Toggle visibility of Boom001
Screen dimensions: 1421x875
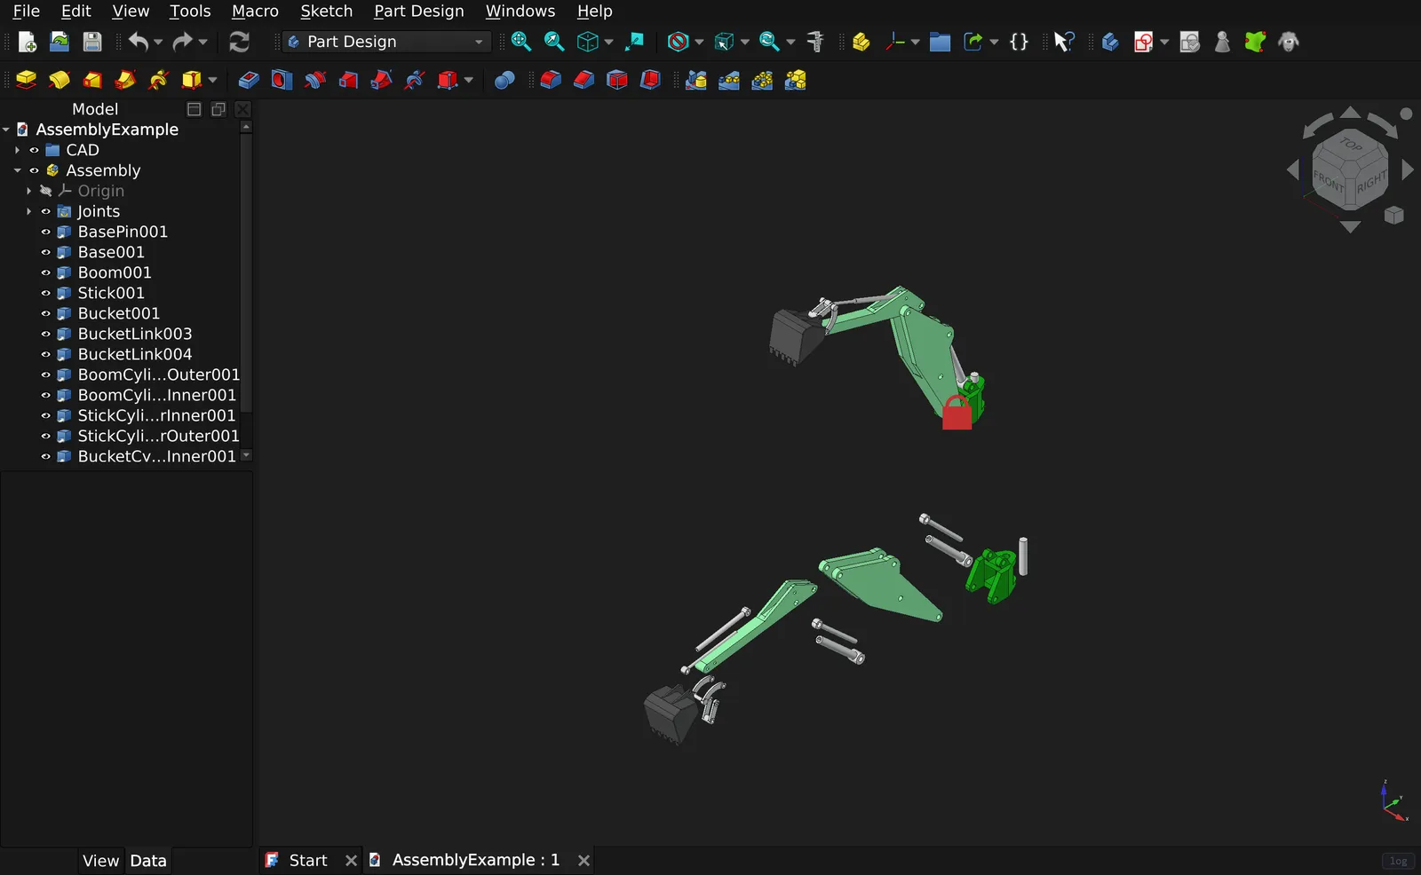pyautogui.click(x=46, y=272)
